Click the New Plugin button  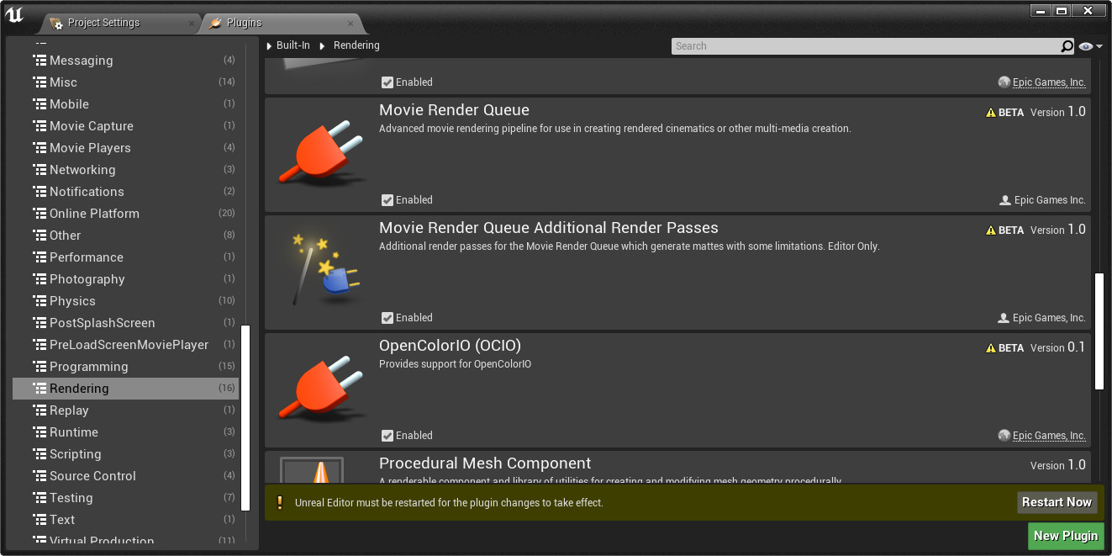click(x=1066, y=536)
